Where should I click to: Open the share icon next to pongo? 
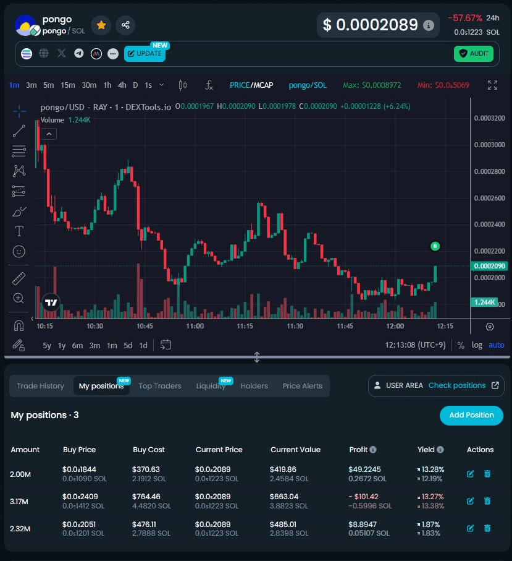125,25
